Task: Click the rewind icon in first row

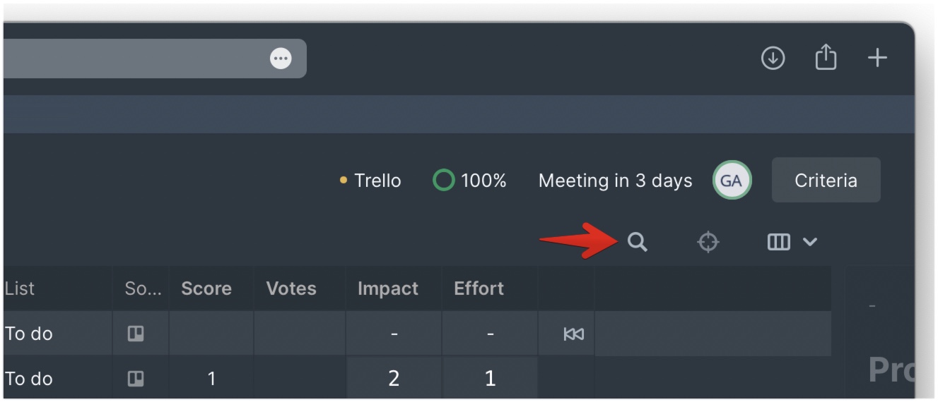Action: pos(573,334)
